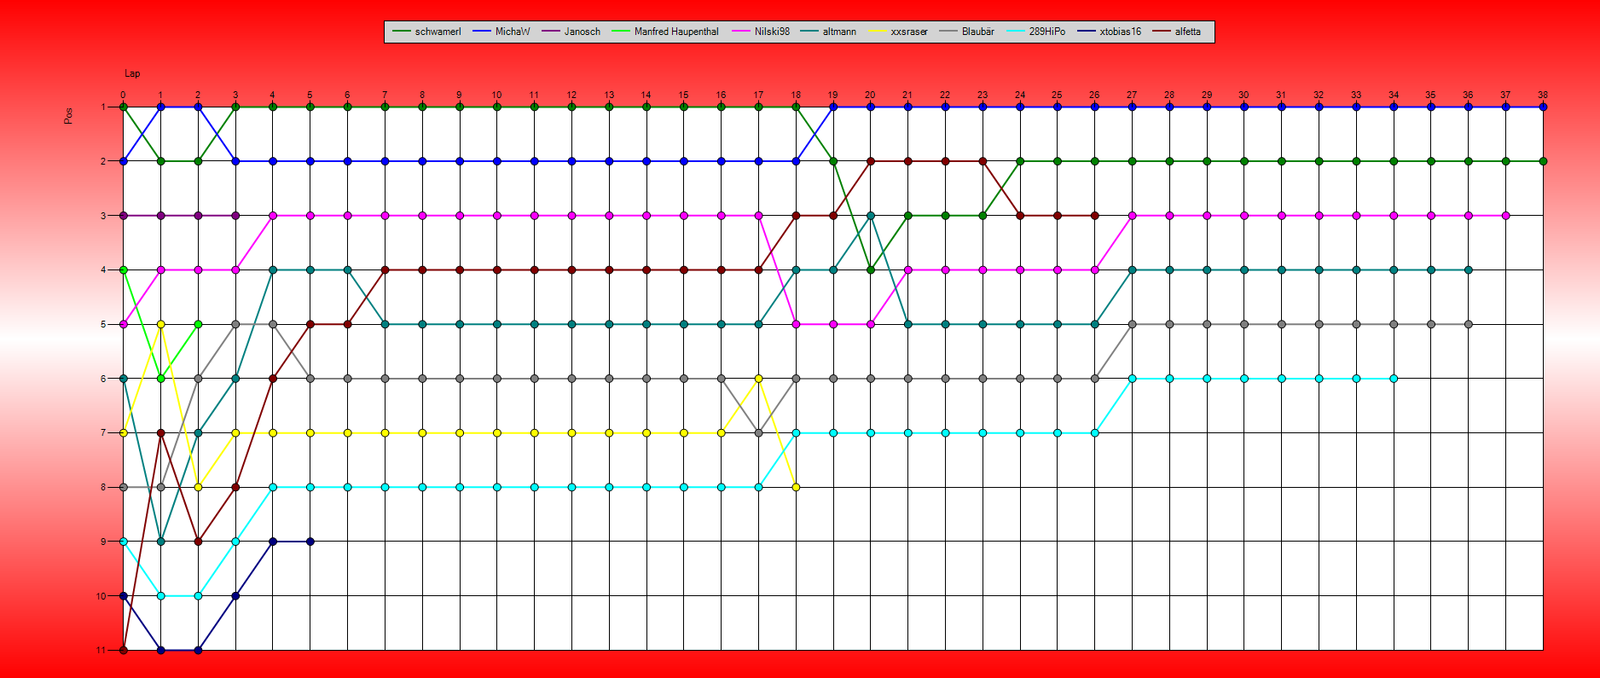Click position label 3 on the left axis
The width and height of the screenshot is (1600, 678).
point(103,216)
